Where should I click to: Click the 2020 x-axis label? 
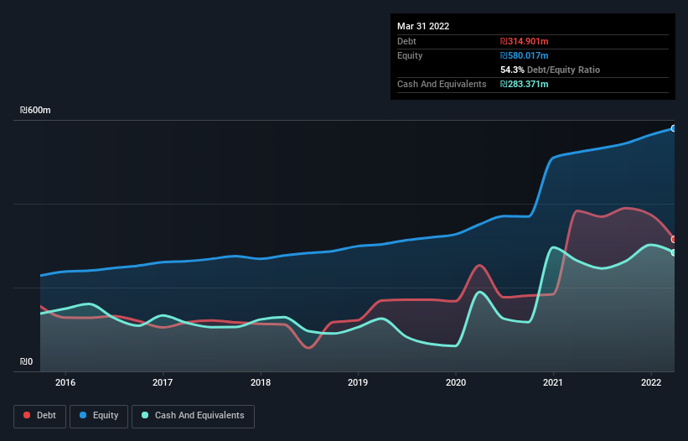point(456,382)
